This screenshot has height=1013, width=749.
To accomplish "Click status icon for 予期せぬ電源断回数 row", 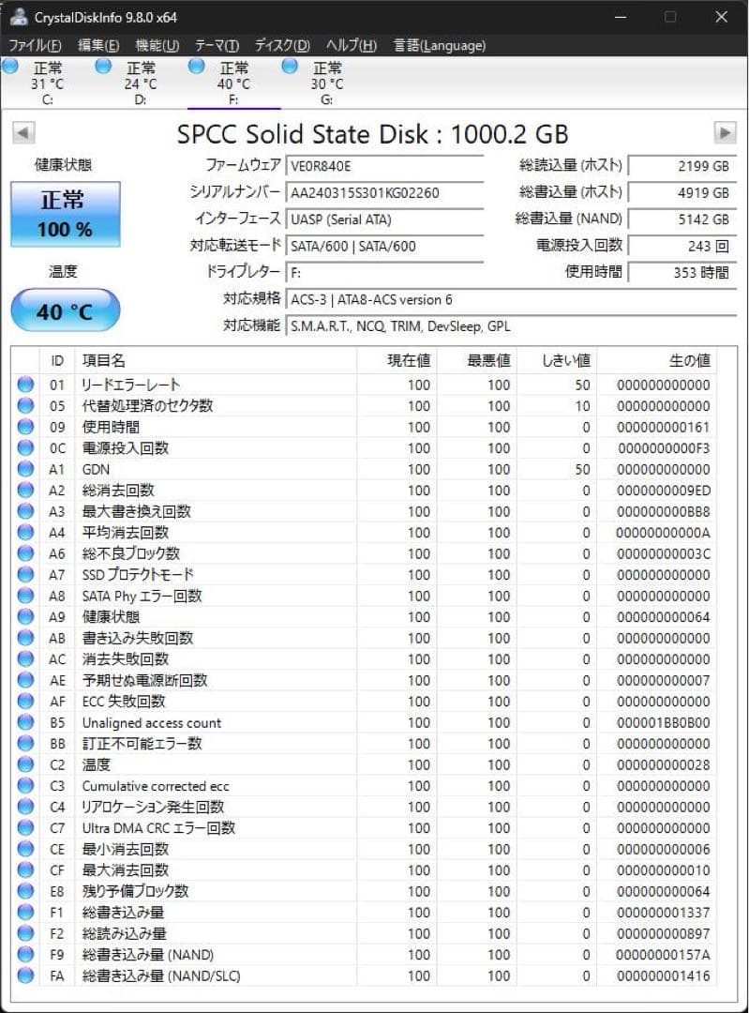I will [26, 680].
